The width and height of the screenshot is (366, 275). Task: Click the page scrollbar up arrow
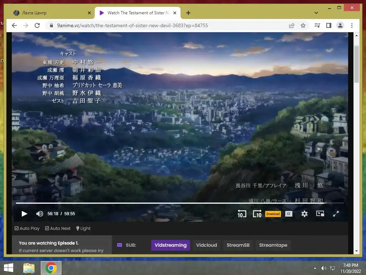(356, 35)
